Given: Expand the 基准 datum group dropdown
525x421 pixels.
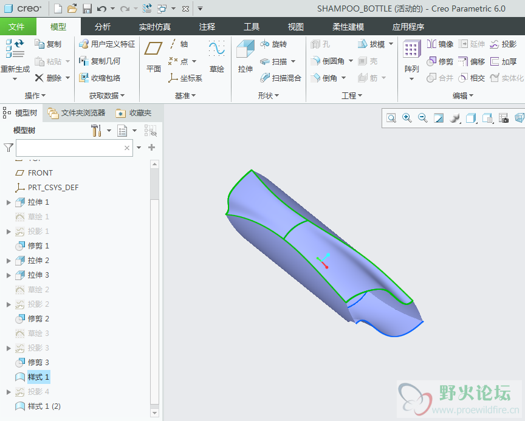Looking at the screenshot, I should coord(185,96).
